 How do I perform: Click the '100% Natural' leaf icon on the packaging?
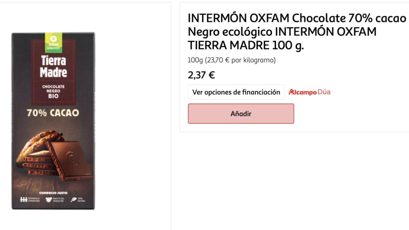74,198
